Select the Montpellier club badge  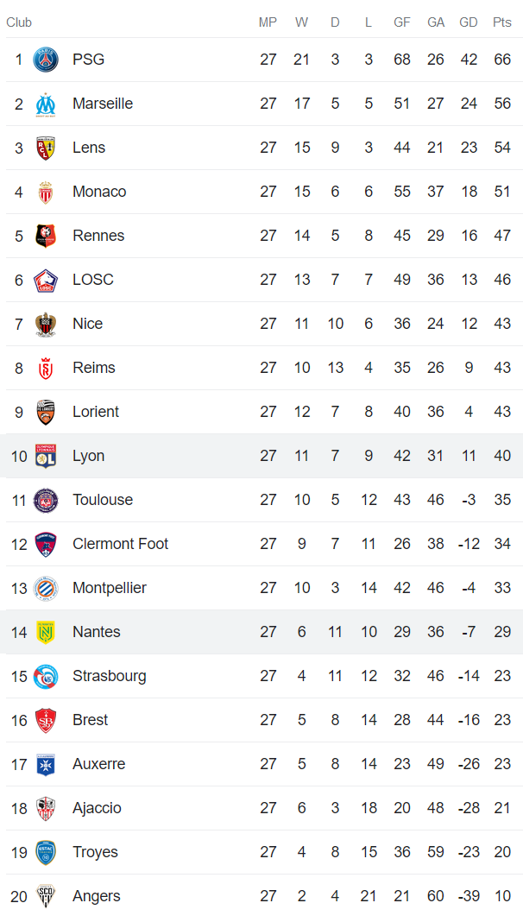46,588
